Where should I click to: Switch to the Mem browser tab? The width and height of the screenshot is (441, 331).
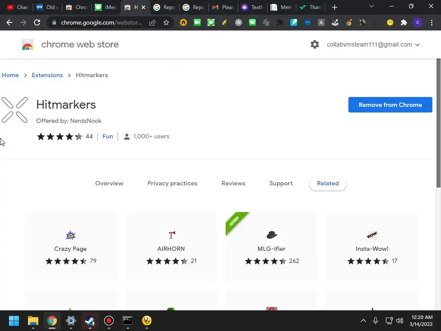[x=282, y=7]
